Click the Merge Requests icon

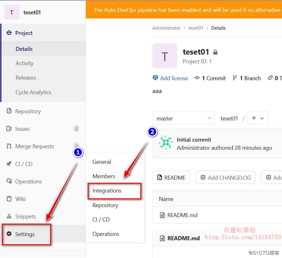click(x=9, y=146)
